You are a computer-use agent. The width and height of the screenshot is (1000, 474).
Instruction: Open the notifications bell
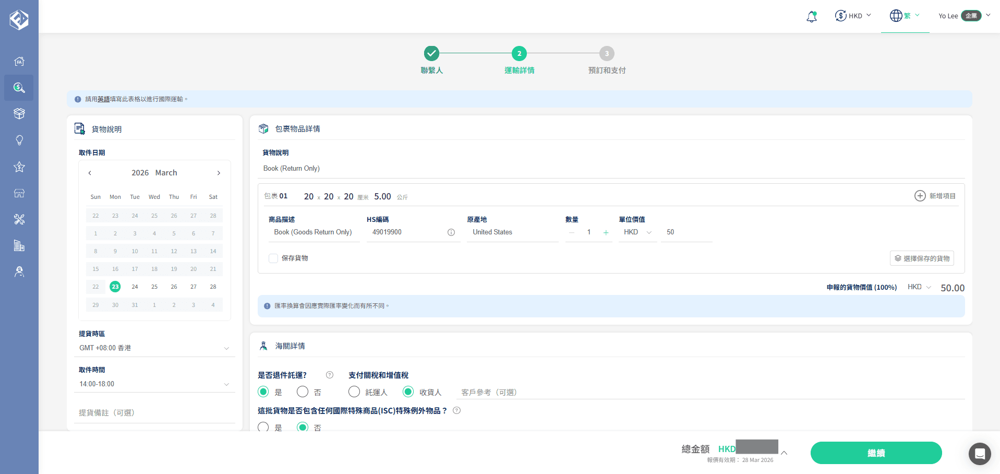click(811, 16)
